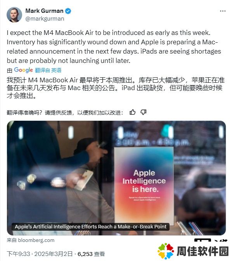Click the 翻译自 英语 translation link
232x261 pixels.
48,70
